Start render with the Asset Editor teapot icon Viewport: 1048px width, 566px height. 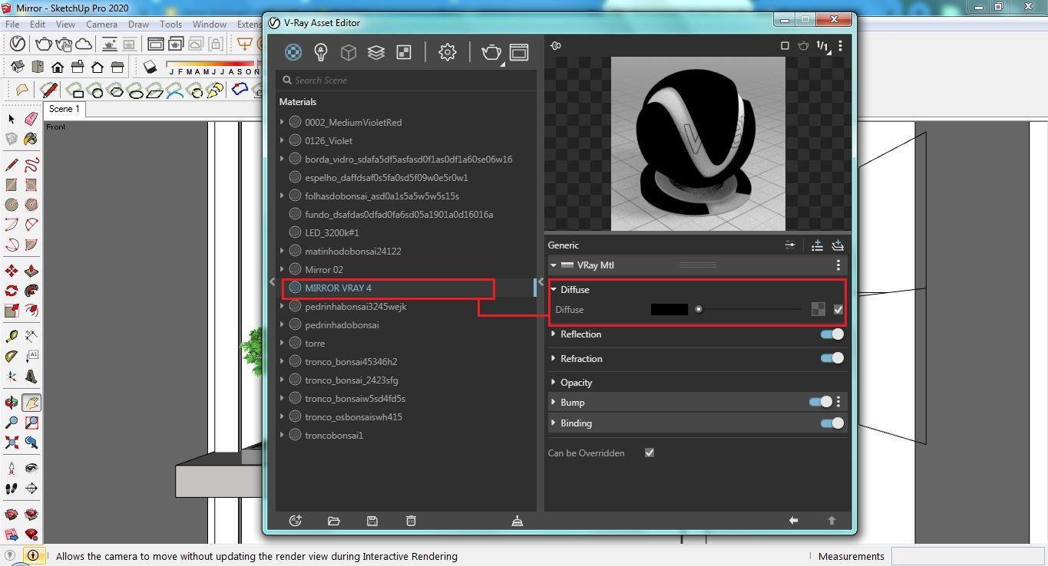[491, 52]
